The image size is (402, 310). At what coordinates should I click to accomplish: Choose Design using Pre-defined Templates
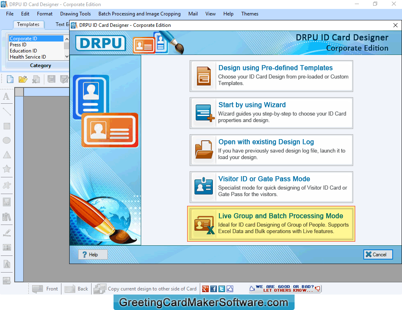coord(271,76)
